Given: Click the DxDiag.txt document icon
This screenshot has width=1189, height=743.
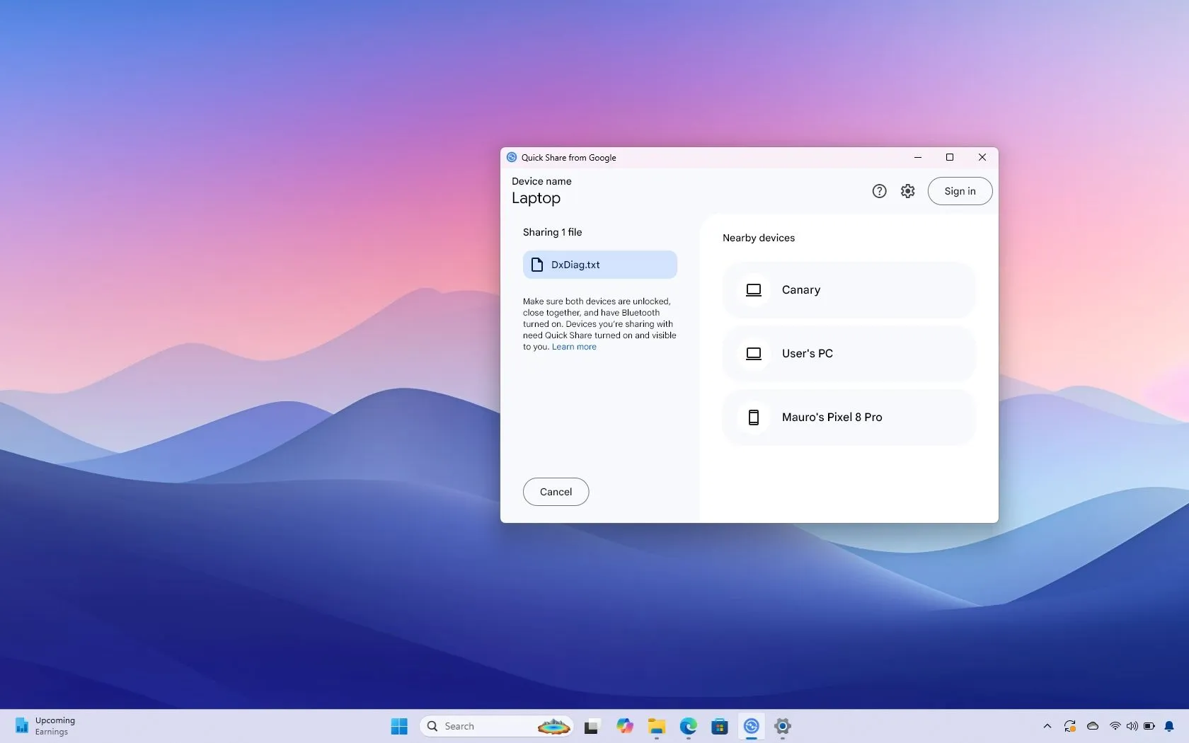Looking at the screenshot, I should 537,265.
